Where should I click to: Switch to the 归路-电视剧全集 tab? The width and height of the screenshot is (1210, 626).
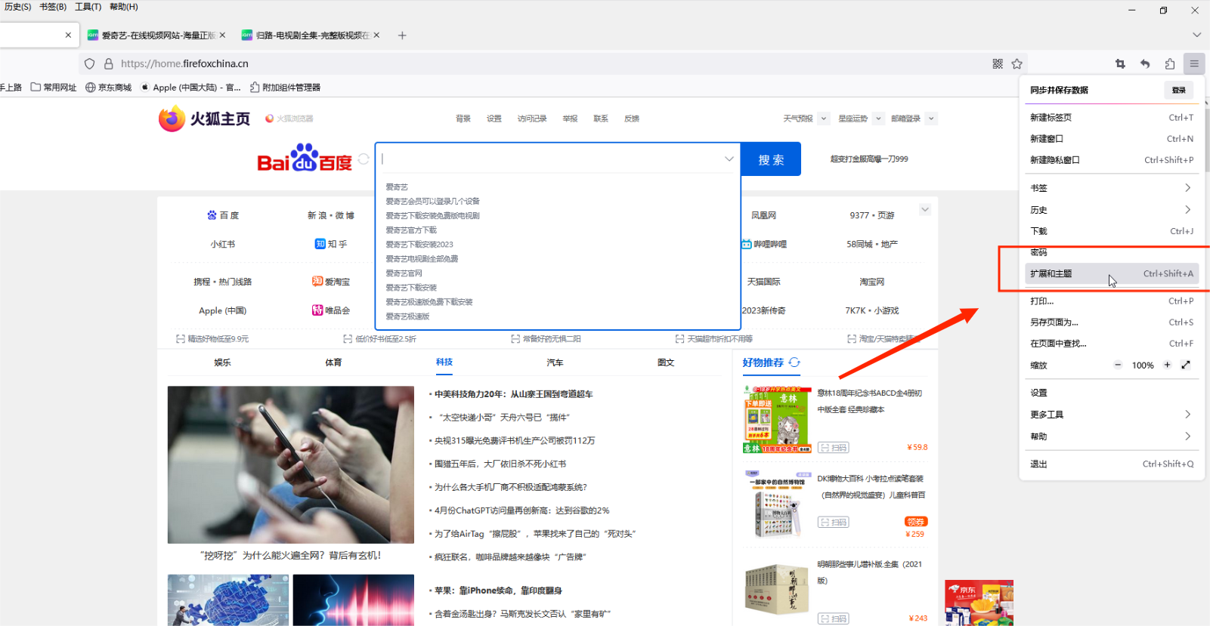click(311, 35)
